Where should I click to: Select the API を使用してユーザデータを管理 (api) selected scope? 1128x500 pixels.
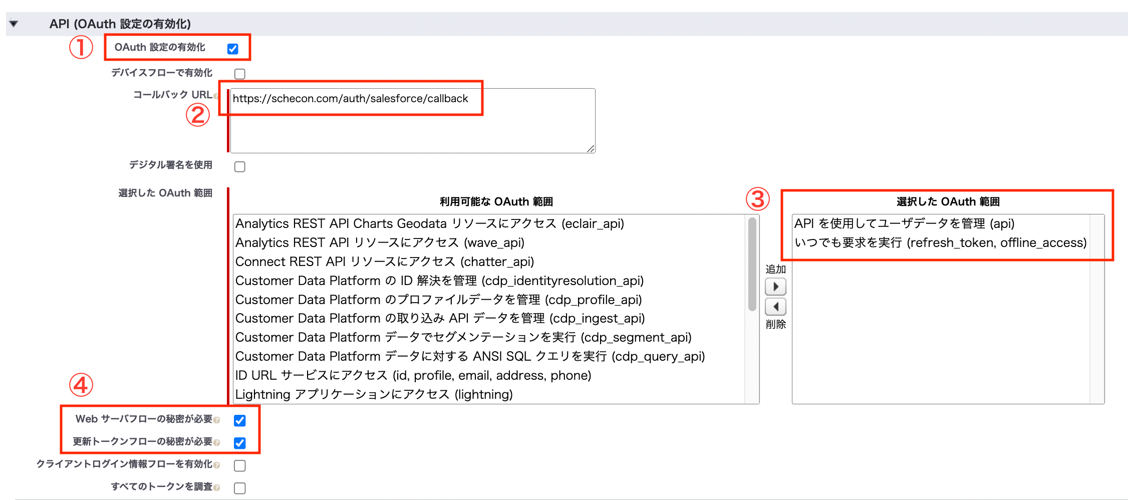coord(904,223)
